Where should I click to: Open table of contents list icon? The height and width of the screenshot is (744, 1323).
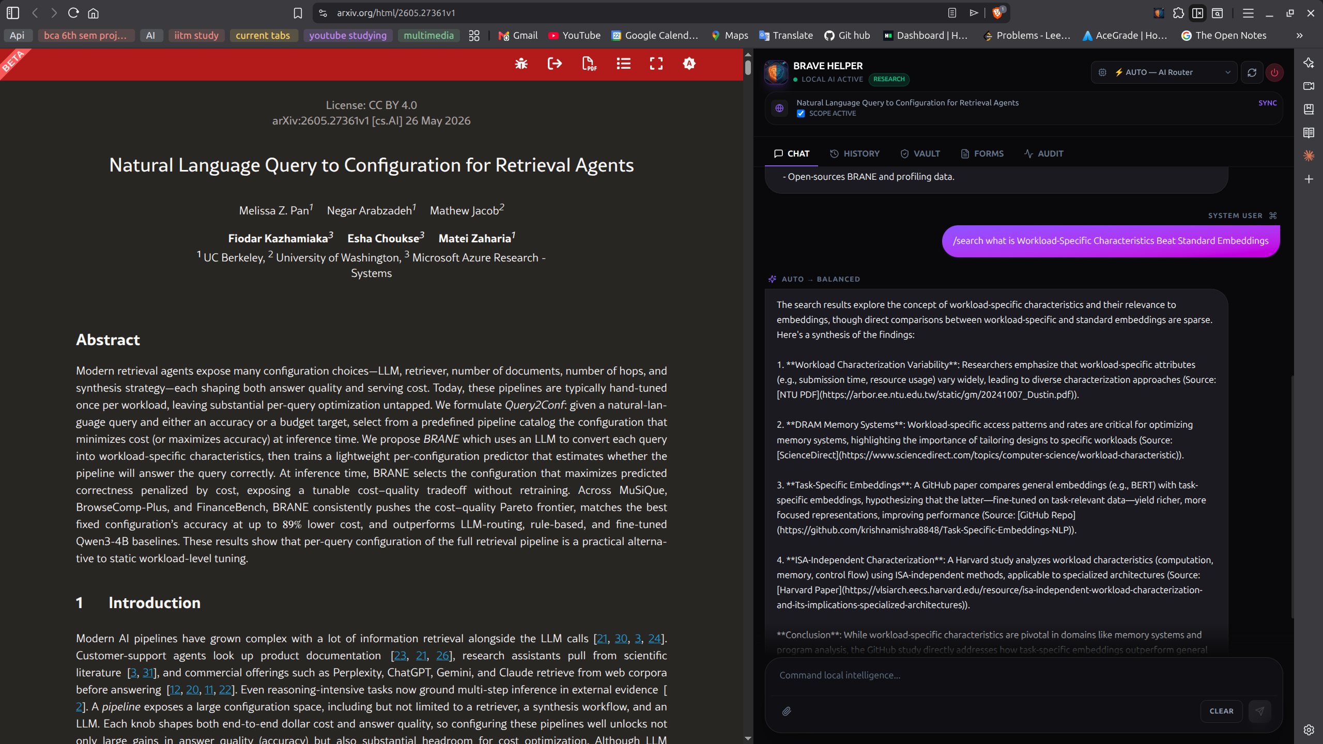pos(623,64)
